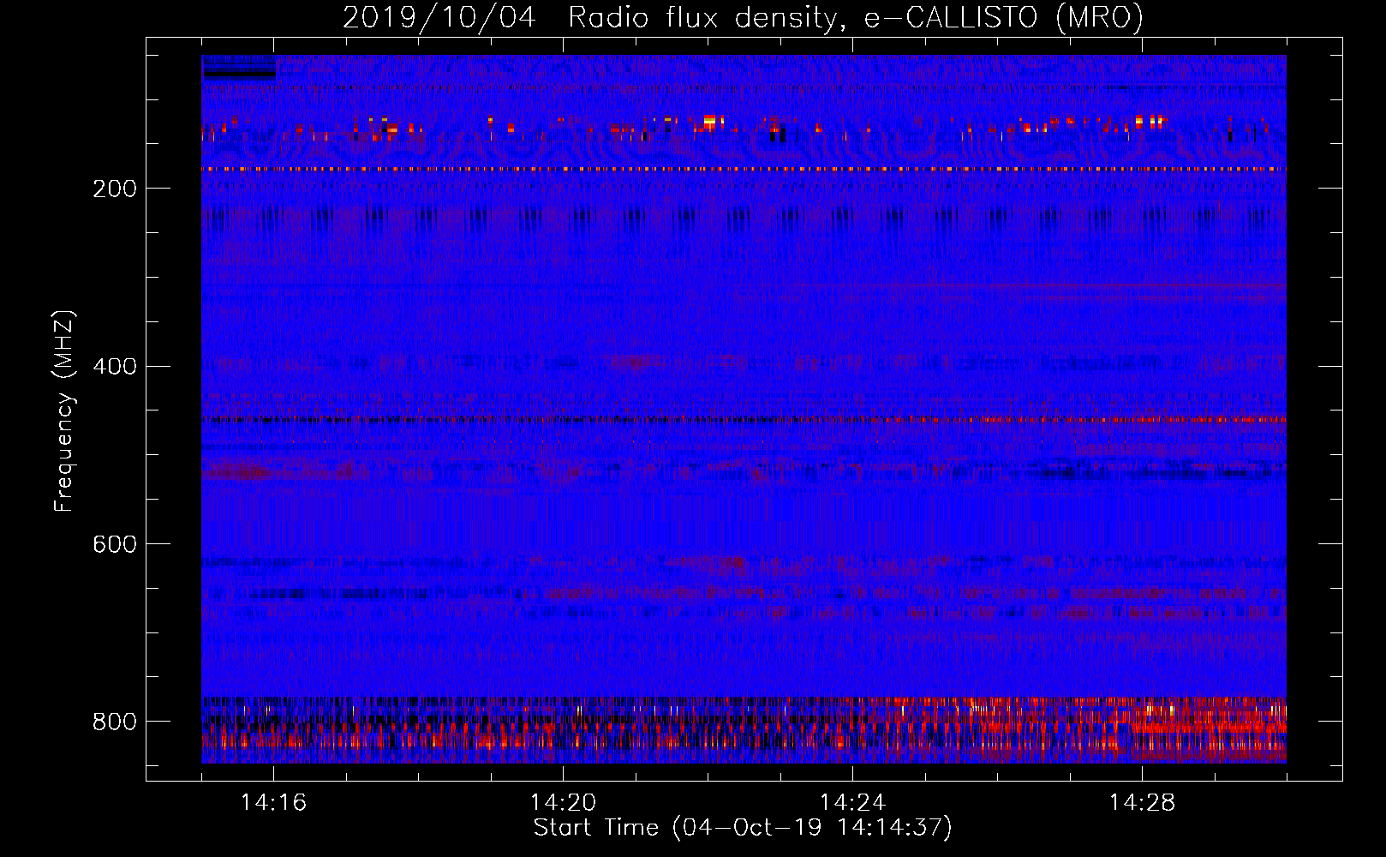The height and width of the screenshot is (857, 1386).
Task: Click the 14:16 time tick label
Action: click(274, 803)
